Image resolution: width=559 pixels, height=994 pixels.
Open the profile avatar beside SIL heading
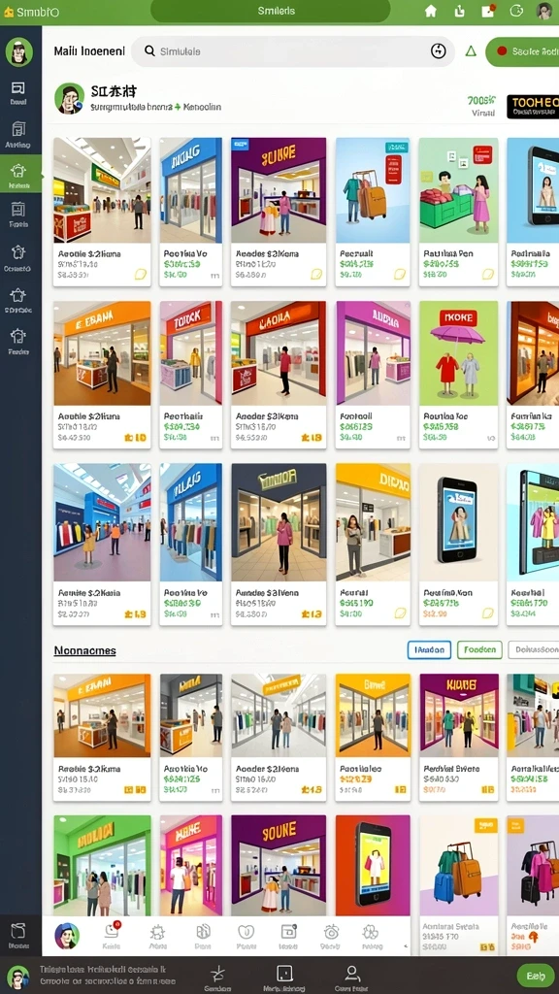(69, 98)
